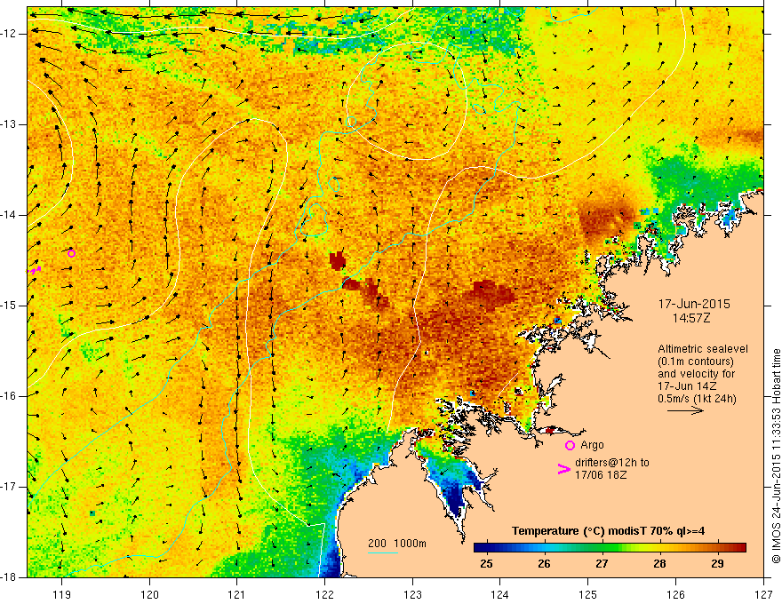Click the 'Argo' legend label
Image resolution: width=782 pixels, height=604 pixels.
point(592,445)
